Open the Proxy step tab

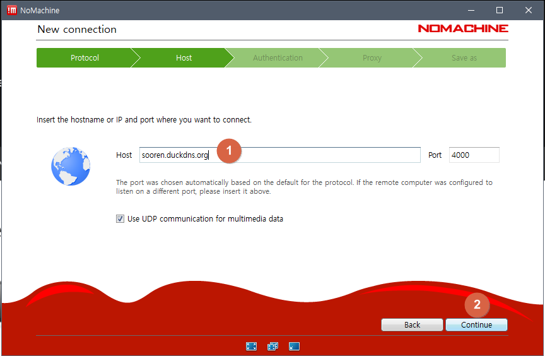click(372, 57)
